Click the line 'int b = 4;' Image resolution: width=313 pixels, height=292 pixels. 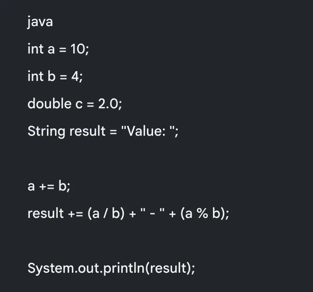[x=55, y=76]
